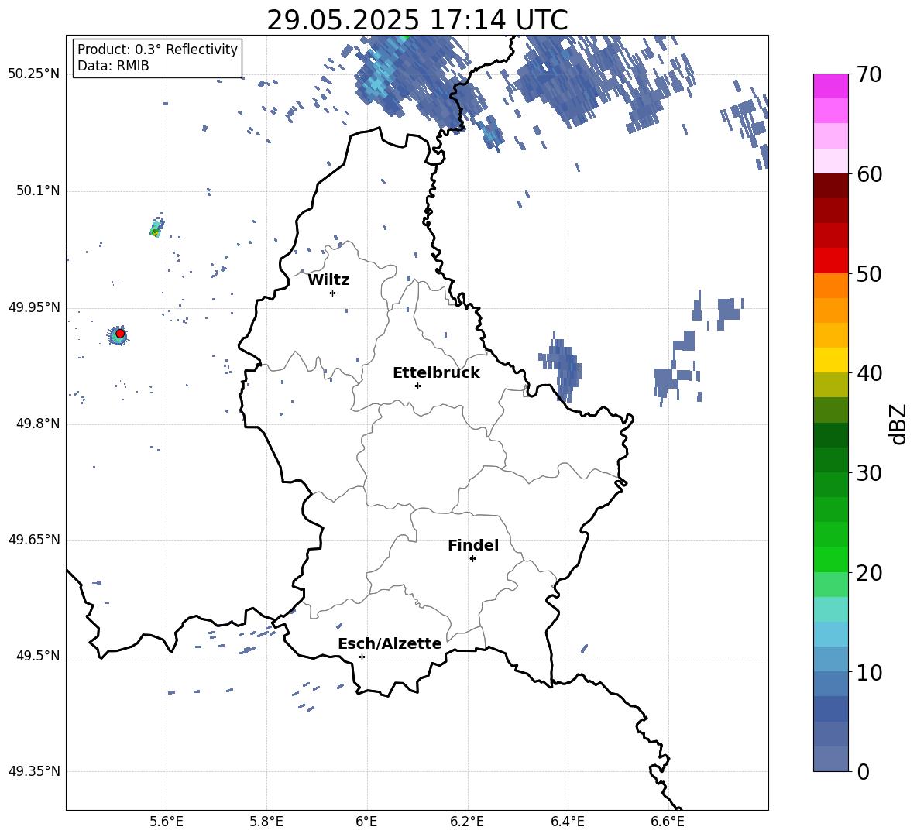This screenshot has height=837, width=917.
Task: Click the red radar site marker
Action: (120, 334)
